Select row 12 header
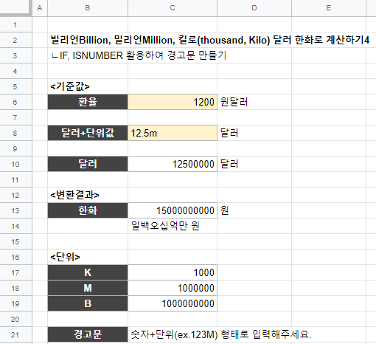Screen dimensions: 376x344 coord(15,195)
